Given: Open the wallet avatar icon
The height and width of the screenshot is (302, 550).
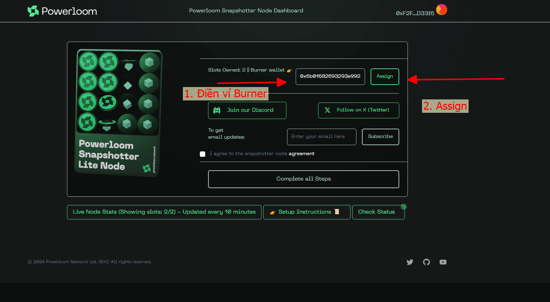Looking at the screenshot, I should pyautogui.click(x=442, y=10).
